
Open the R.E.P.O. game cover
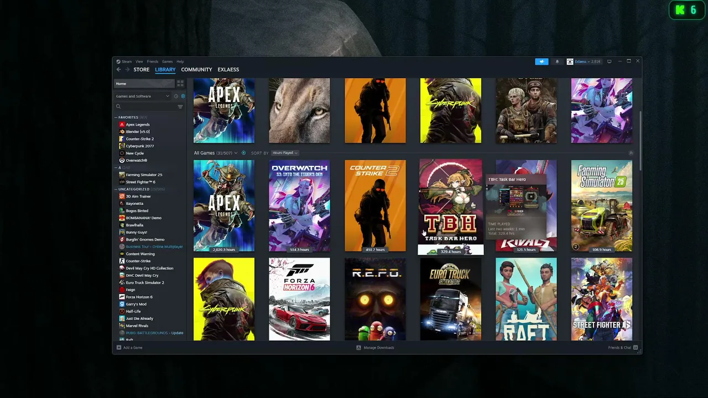click(375, 299)
